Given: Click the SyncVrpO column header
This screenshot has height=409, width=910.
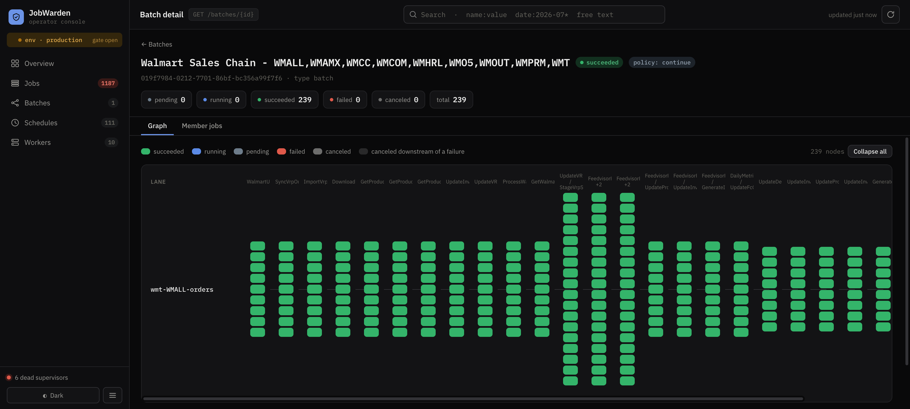Looking at the screenshot, I should [286, 182].
